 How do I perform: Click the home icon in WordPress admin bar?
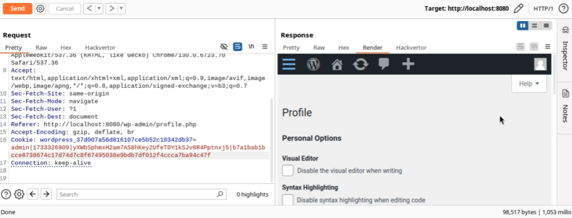point(337,65)
